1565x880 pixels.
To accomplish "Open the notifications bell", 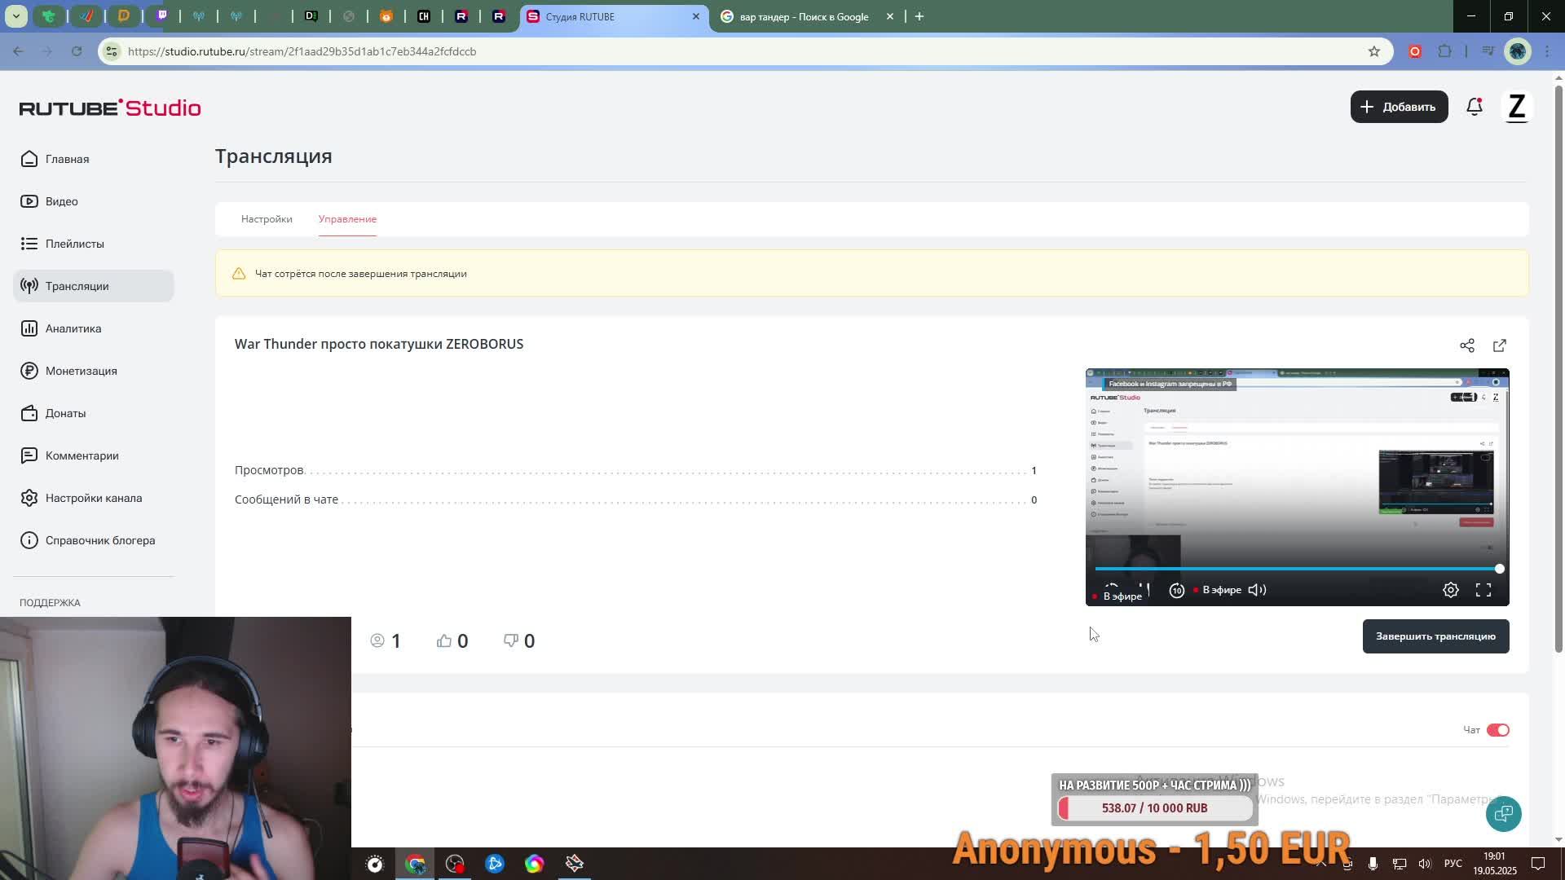I will (x=1475, y=107).
